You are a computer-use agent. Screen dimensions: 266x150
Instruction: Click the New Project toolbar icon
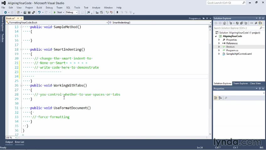pyautogui.click(x=18, y=12)
